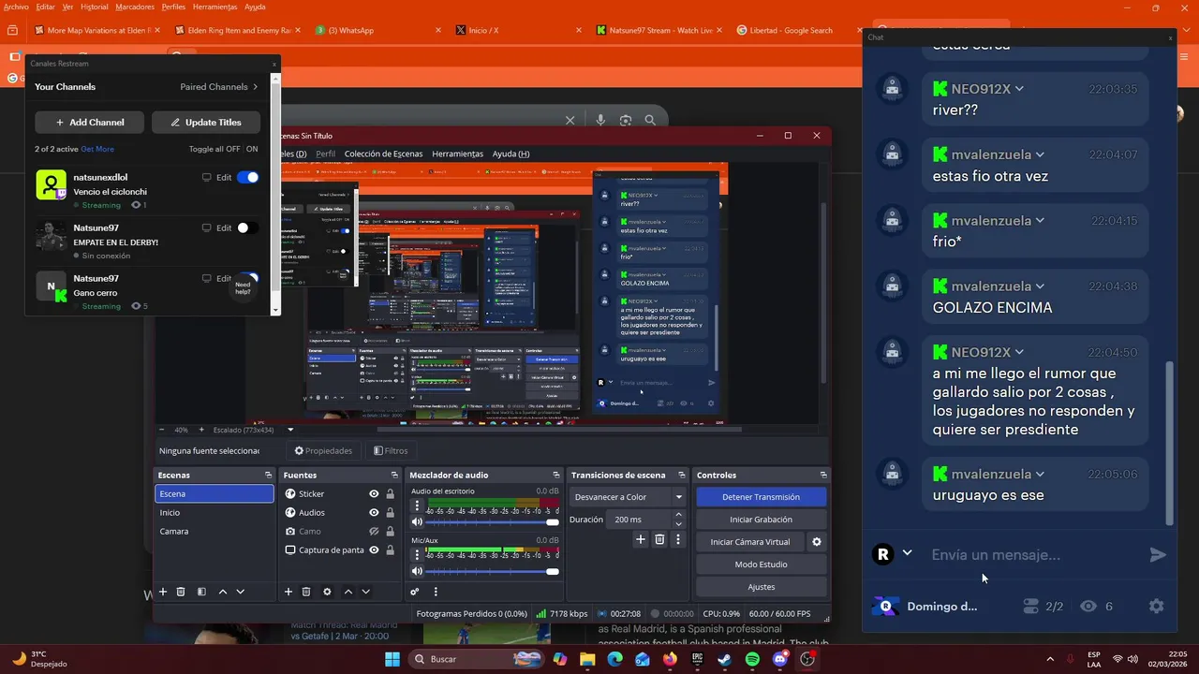Viewport: 1199px width, 674px height.
Task: Open Epic Games Launcher from the taskbar
Action: point(697,659)
